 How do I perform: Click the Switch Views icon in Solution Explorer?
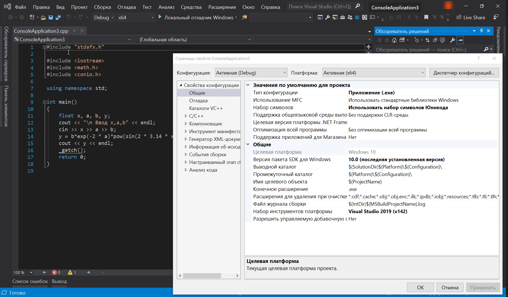(402, 40)
